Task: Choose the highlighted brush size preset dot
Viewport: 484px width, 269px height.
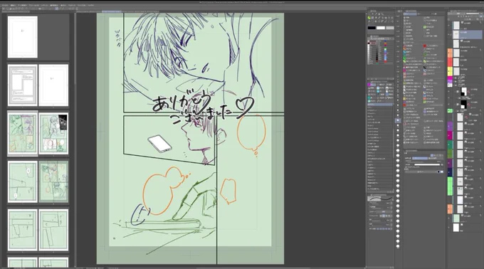Action: (398, 120)
